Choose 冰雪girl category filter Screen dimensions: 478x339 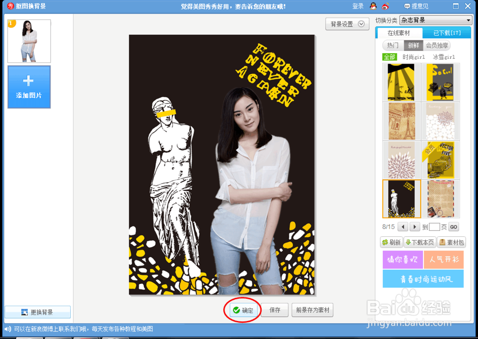click(444, 57)
